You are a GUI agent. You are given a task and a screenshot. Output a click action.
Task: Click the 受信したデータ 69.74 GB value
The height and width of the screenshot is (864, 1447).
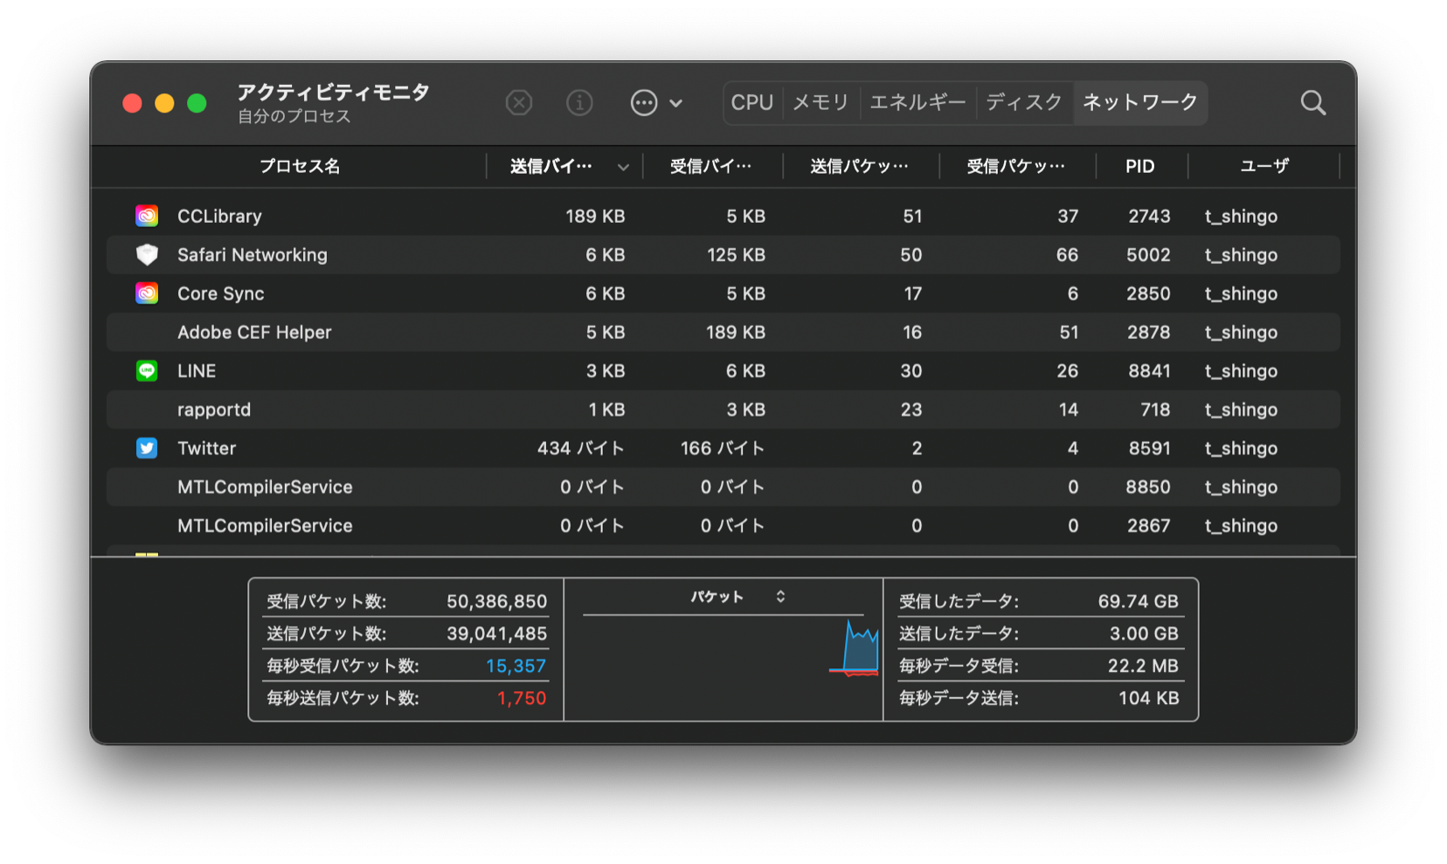coord(1138,601)
